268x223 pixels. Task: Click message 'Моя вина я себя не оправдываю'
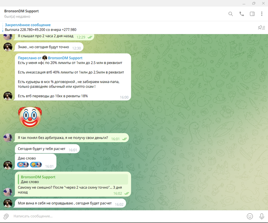tap(70, 203)
